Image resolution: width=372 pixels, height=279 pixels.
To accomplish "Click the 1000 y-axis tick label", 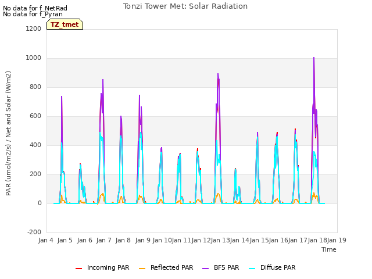I will pyautogui.click(x=34, y=58).
